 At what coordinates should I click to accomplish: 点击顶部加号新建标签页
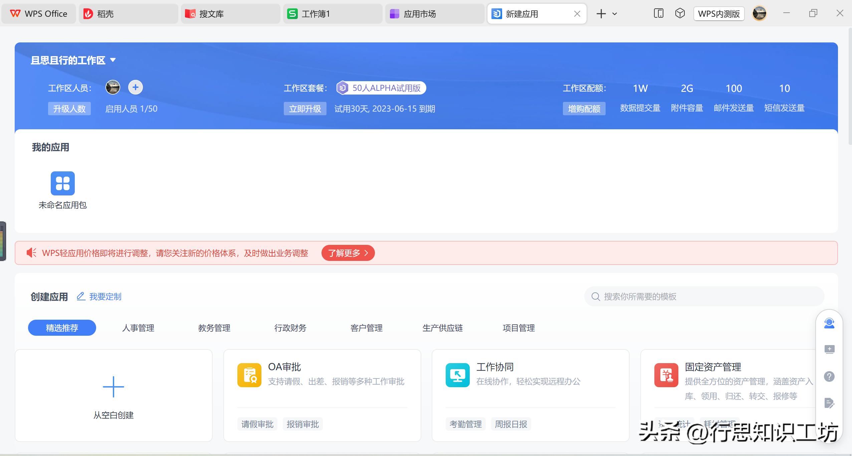601,13
